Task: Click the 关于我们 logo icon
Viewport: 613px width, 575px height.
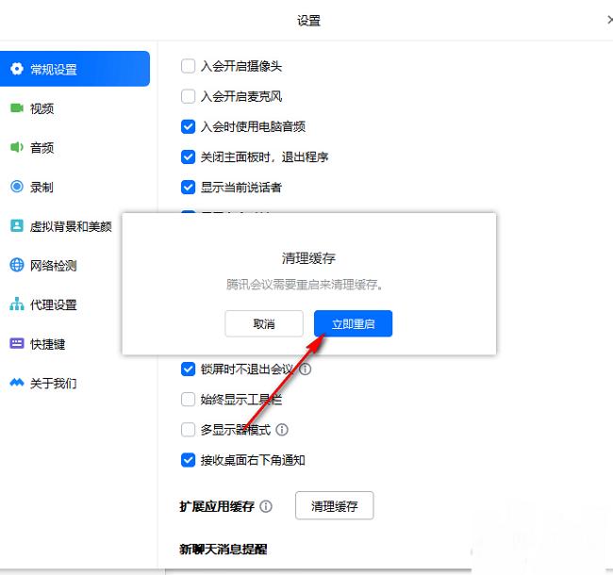Action: click(17, 384)
